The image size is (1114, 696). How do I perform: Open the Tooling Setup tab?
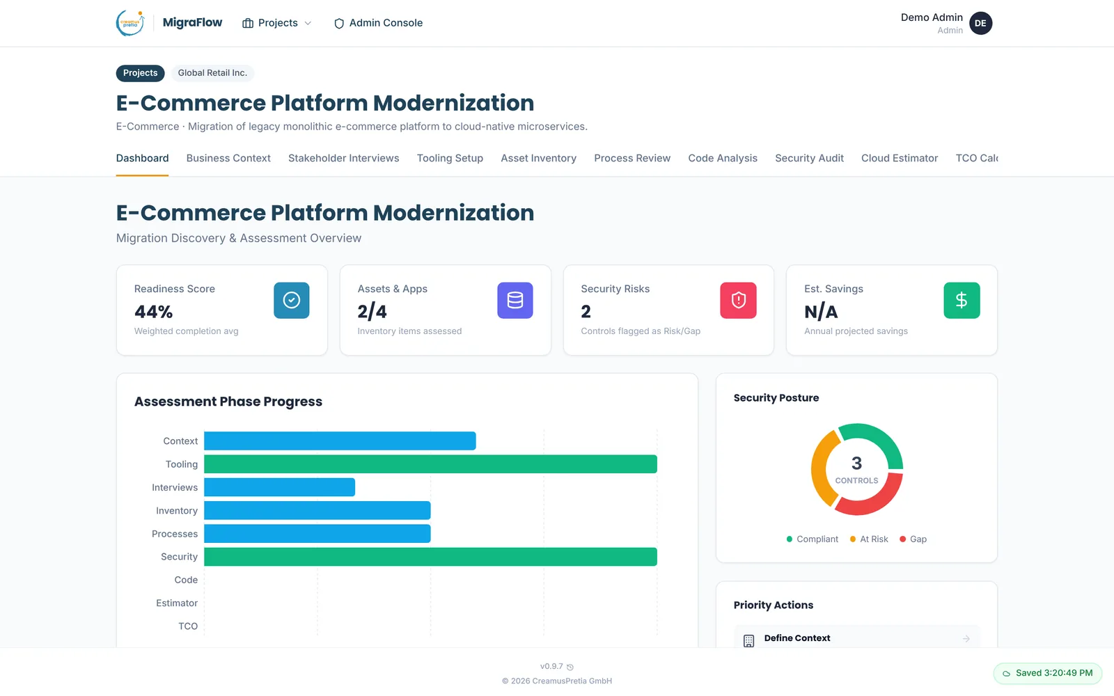tap(450, 158)
